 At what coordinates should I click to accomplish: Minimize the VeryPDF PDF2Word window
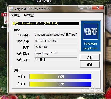(82, 8)
